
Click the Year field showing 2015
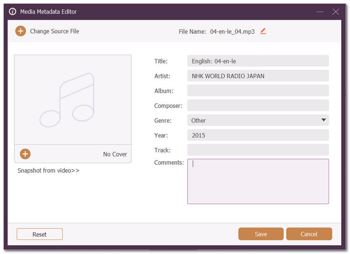coord(258,135)
